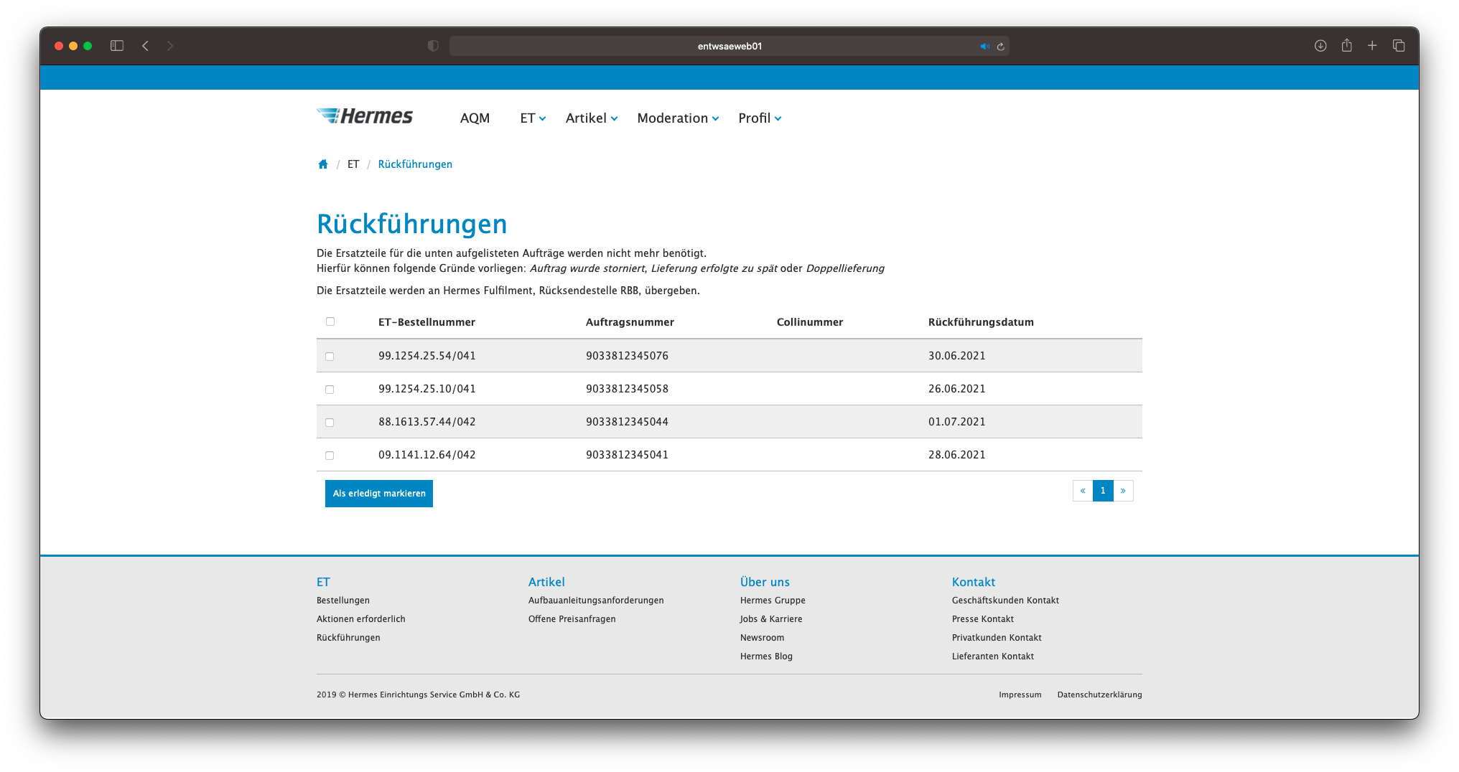Click date 28.06.2021
The width and height of the screenshot is (1459, 772).
(x=956, y=455)
